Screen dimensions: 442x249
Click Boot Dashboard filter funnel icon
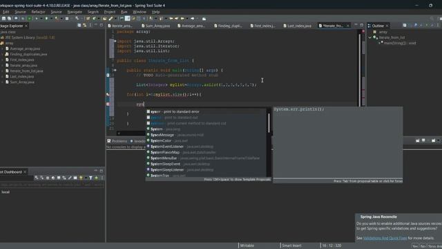[90, 178]
